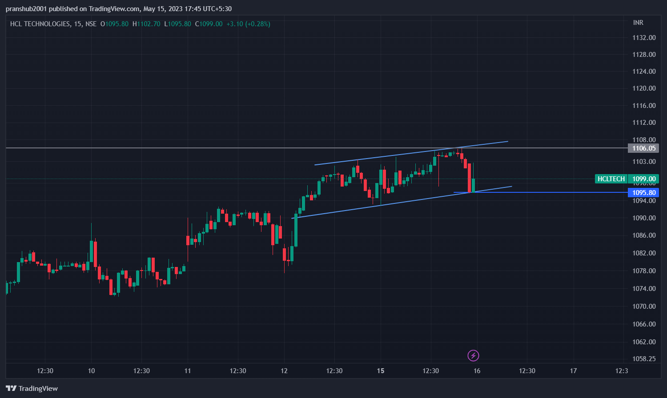Click the HCLTECH price label tag

click(611, 179)
